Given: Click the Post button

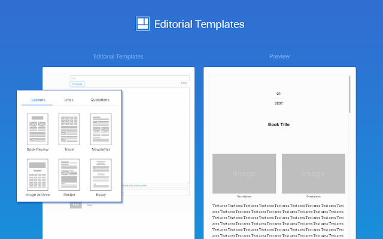Looking at the screenshot, I should pyautogui.click(x=76, y=205).
